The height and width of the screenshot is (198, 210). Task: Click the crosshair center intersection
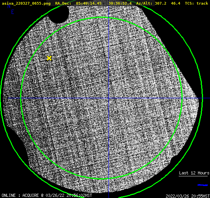108,98
